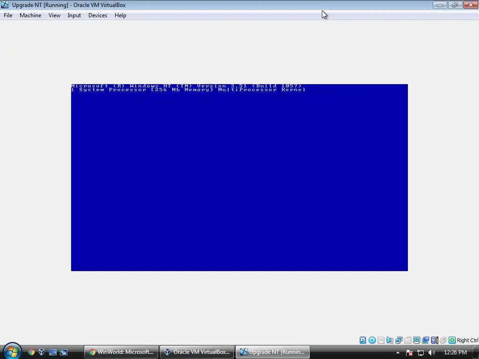Click the mouse integration indicator icon
Viewport: 479px width, 359px height.
point(443,340)
